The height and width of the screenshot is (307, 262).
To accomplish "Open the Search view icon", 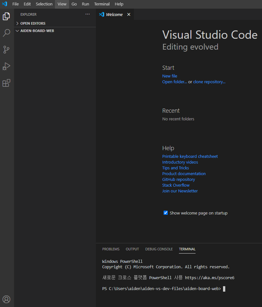I will (6, 33).
